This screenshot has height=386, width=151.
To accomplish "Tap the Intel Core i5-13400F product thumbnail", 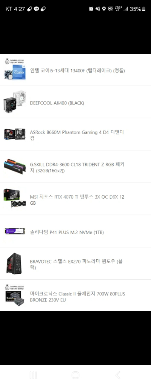I will 15,69.
